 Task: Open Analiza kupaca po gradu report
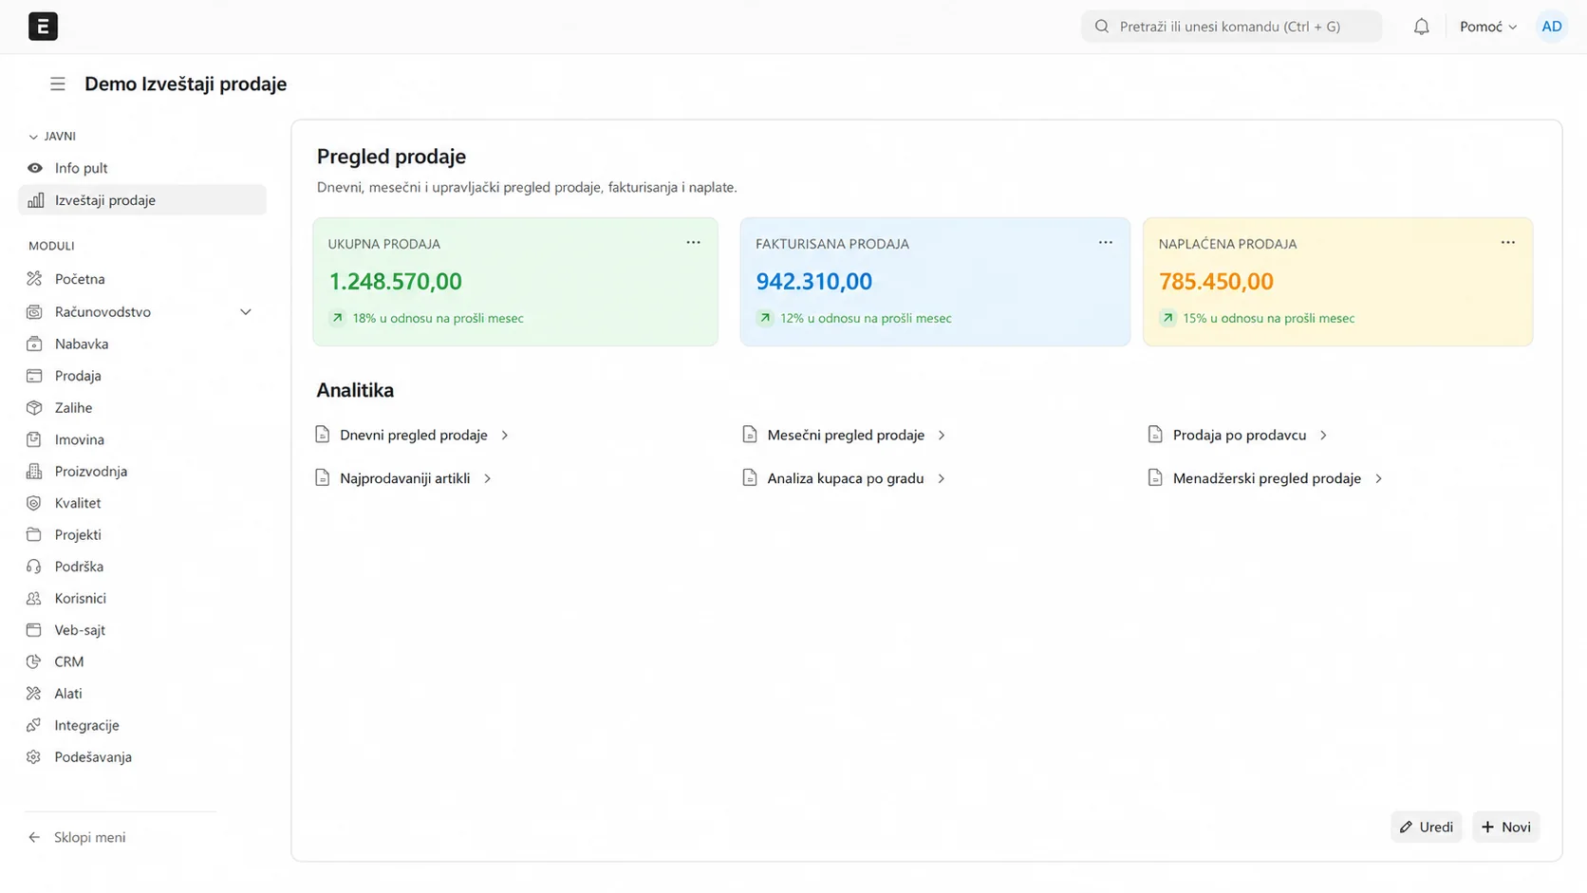click(x=846, y=478)
